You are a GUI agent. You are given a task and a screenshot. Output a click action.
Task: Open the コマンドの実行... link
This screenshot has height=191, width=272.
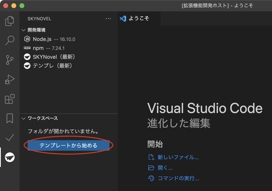(x=178, y=178)
